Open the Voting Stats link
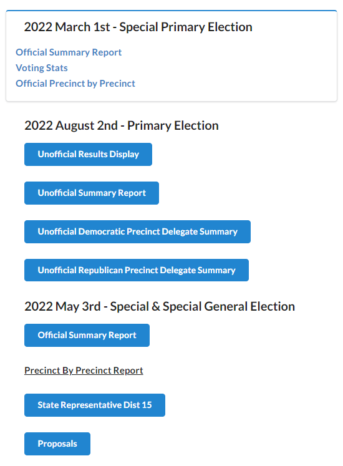Viewport: 343px width, 466px height. tap(42, 68)
